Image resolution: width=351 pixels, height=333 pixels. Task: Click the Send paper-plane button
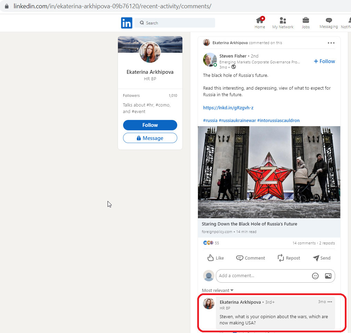pos(322,258)
